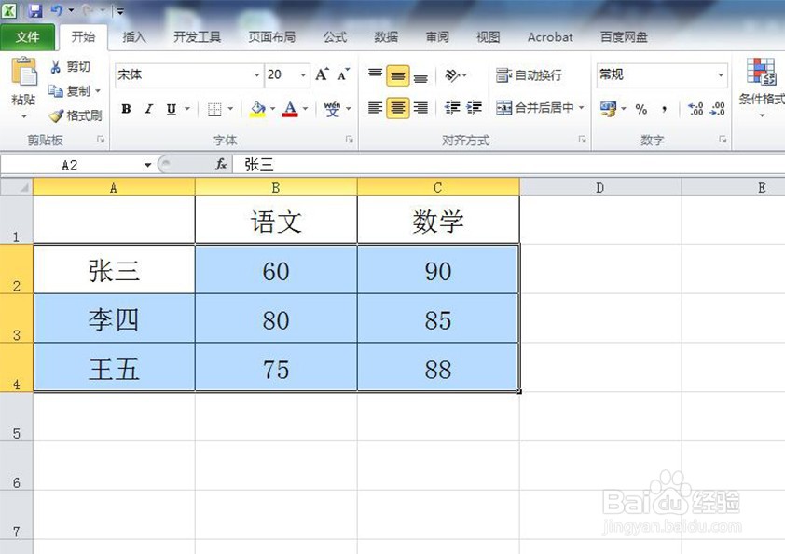
Task: Click the Select All corner button
Action: pos(17,187)
